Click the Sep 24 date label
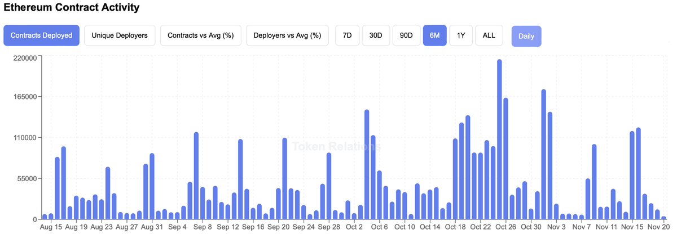This screenshot has width=677, height=234. tap(304, 227)
